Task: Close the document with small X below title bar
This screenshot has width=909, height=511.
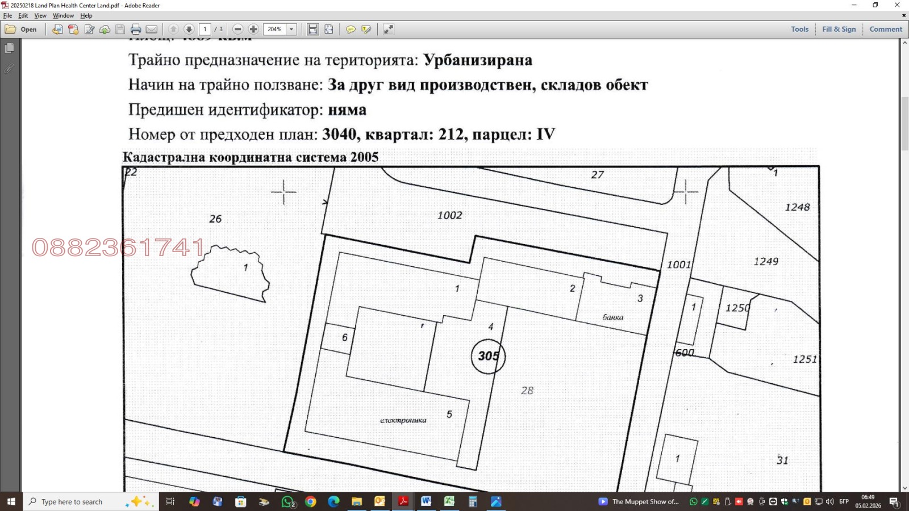Action: point(904,16)
